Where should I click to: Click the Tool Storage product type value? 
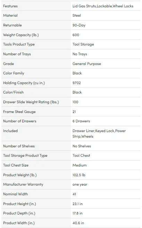(83, 44)
